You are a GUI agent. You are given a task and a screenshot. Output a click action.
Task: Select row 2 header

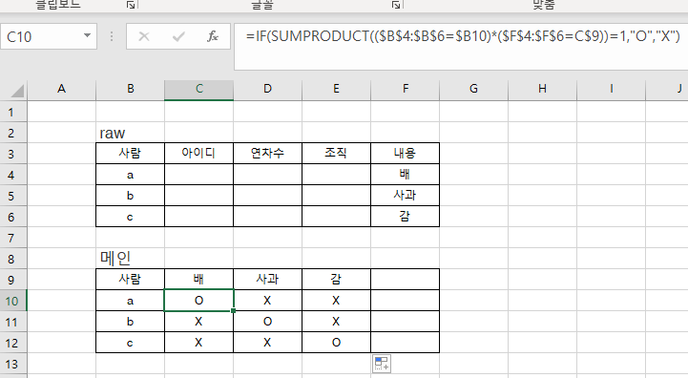13,133
